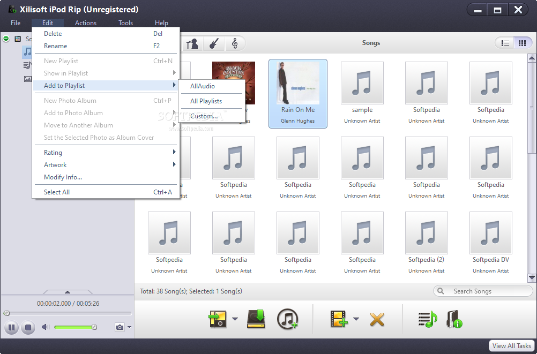Viewport: 537px width, 354px height.
Task: Click the copy to iTunes icon
Action: (x=287, y=319)
